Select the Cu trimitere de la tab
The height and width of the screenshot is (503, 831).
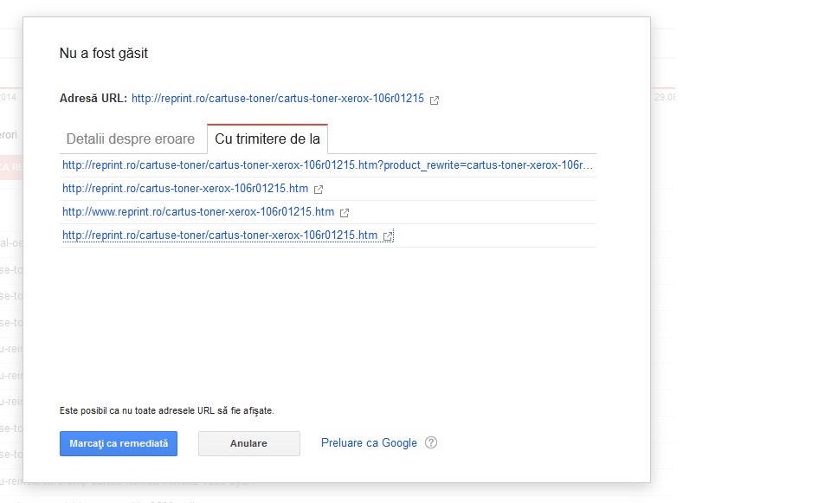click(267, 139)
